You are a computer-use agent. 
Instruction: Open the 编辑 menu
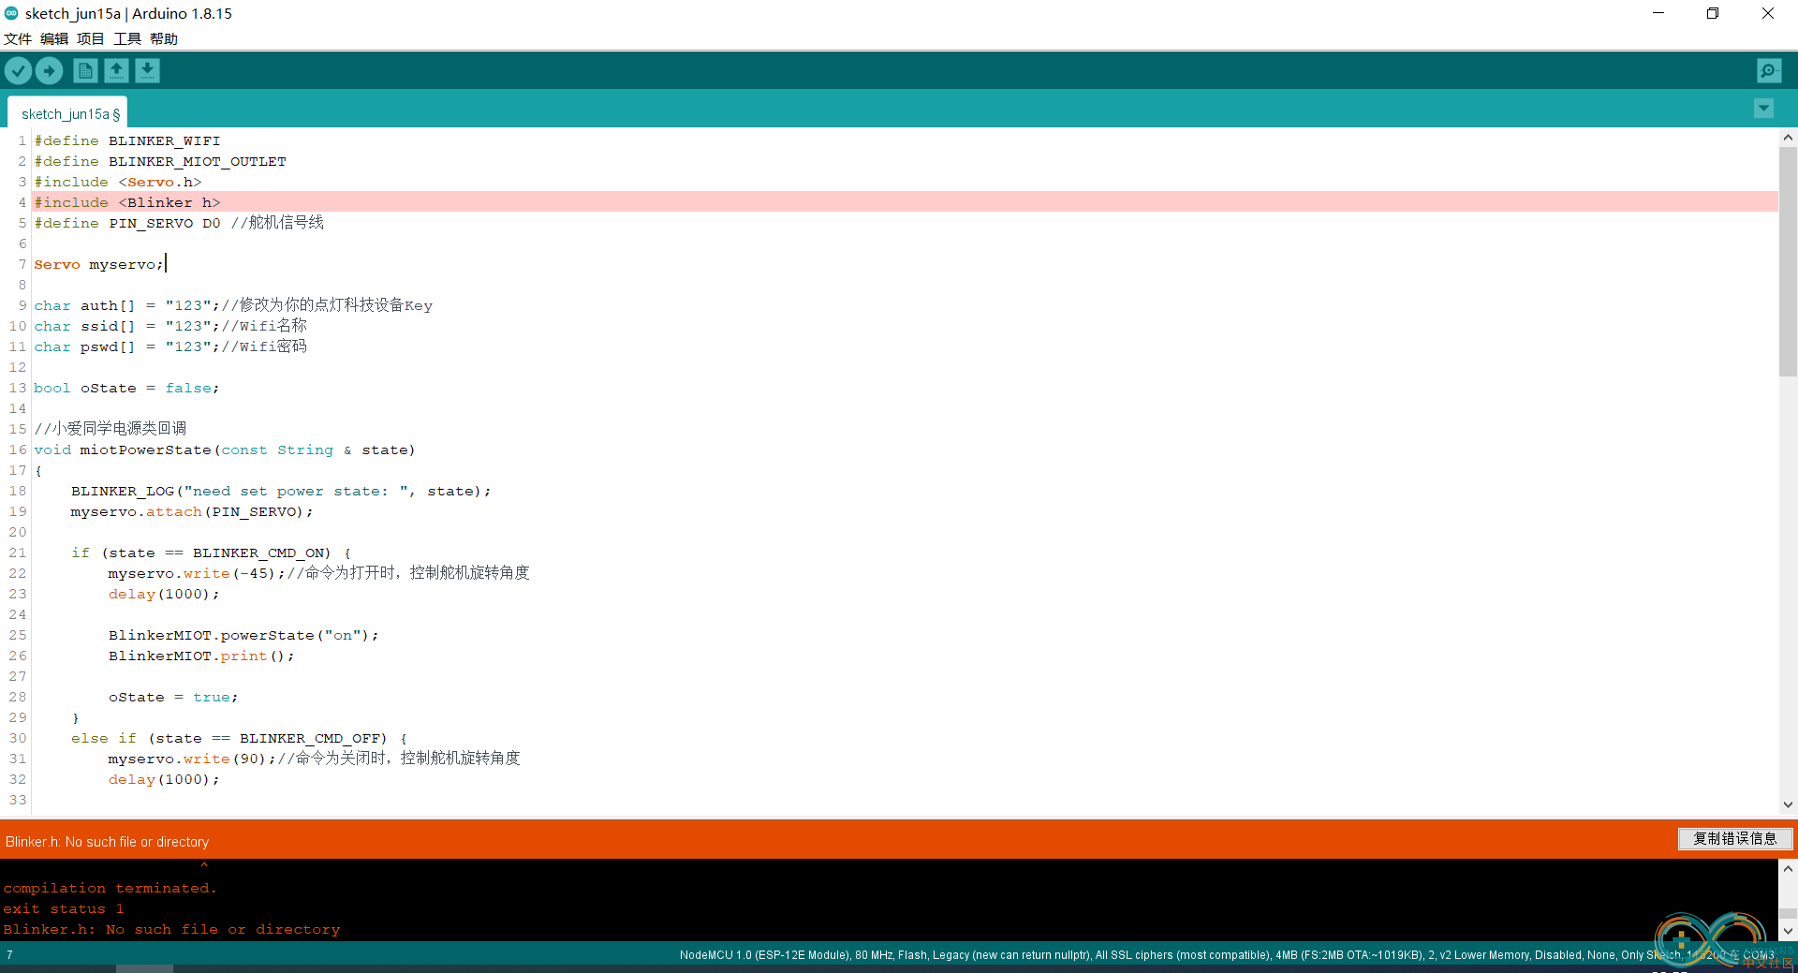(54, 38)
